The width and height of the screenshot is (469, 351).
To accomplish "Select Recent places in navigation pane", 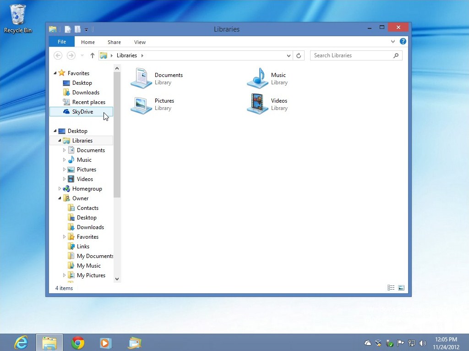I will (x=88, y=102).
